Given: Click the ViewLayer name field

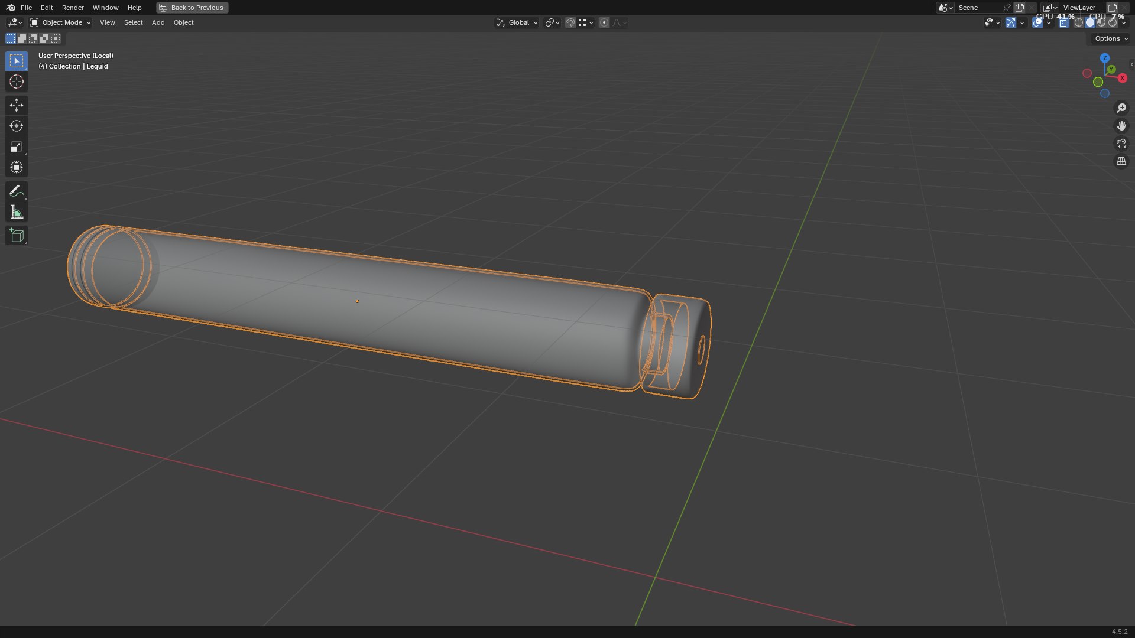Looking at the screenshot, I should [1082, 8].
